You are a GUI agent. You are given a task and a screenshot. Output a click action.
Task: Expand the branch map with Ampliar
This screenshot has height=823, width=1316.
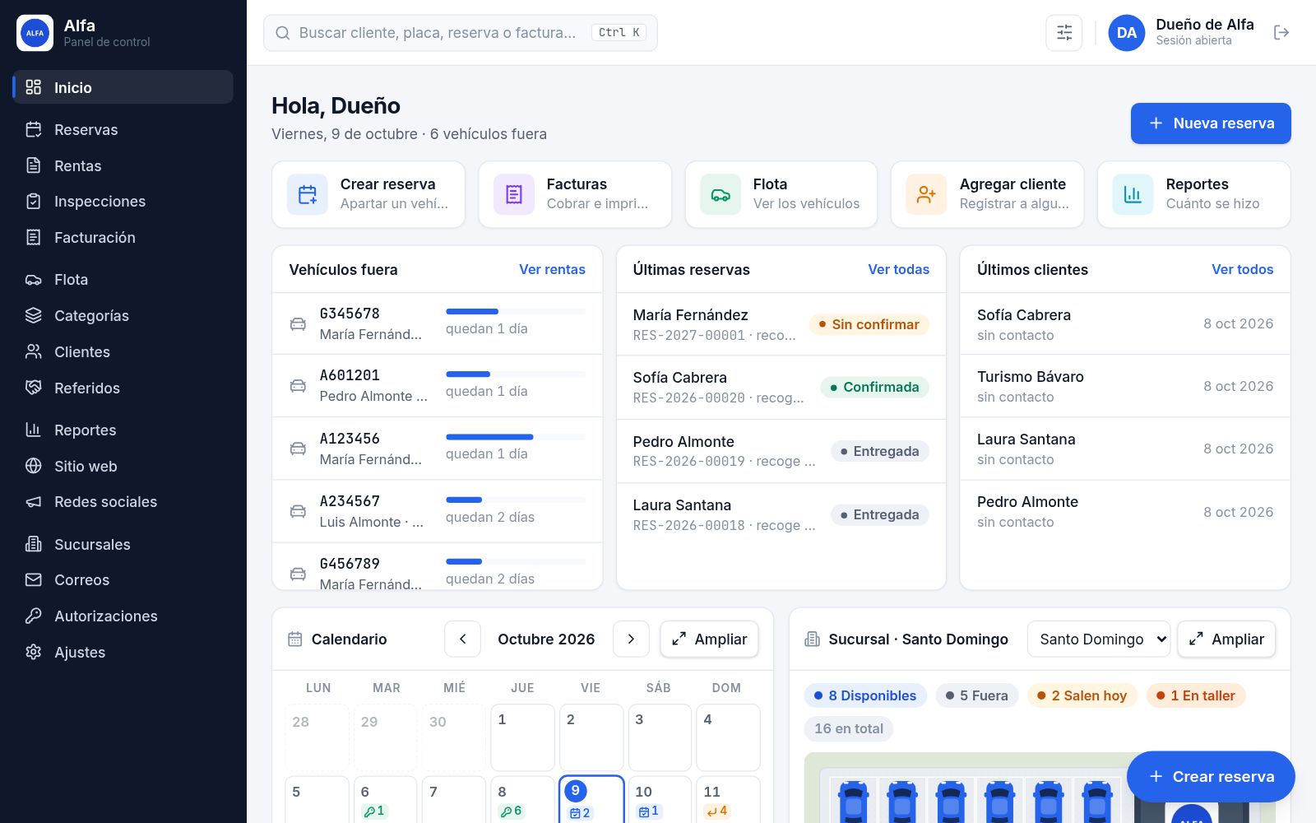click(x=1226, y=639)
